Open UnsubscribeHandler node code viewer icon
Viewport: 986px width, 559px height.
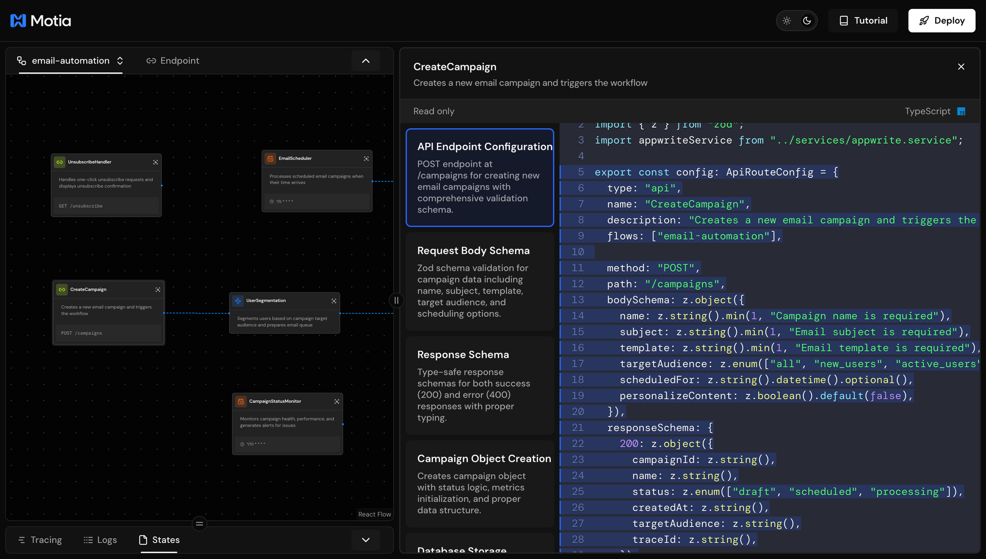[x=156, y=162]
